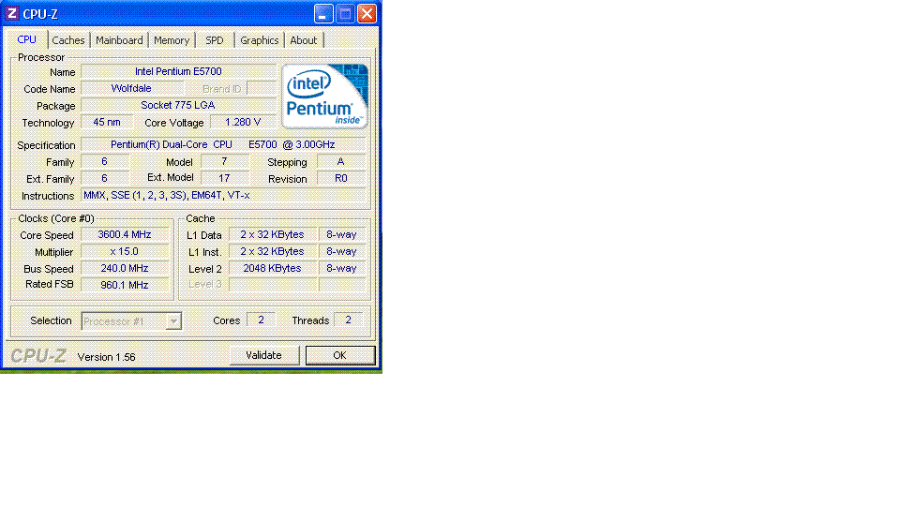Screen dimensions: 900x506
Task: Open the Processor #1 selection dropdown
Action: point(131,321)
